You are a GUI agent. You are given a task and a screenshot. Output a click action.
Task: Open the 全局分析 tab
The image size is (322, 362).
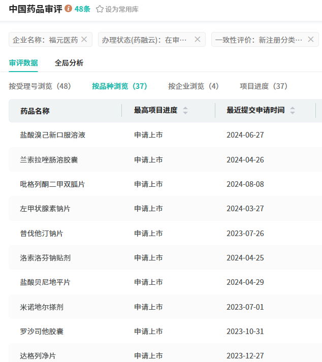click(69, 63)
